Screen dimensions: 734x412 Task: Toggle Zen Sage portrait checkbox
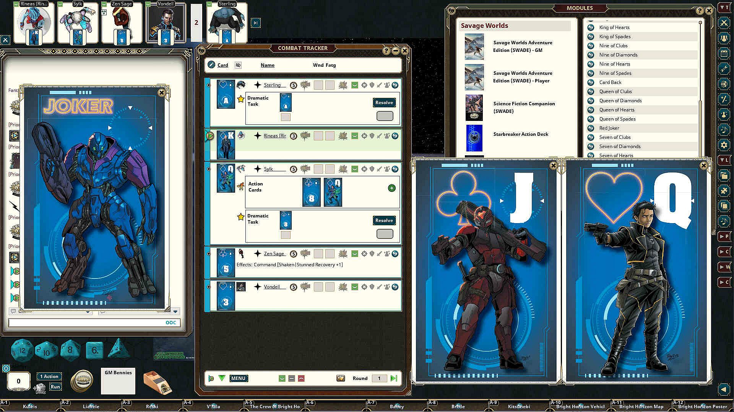coord(104,4)
